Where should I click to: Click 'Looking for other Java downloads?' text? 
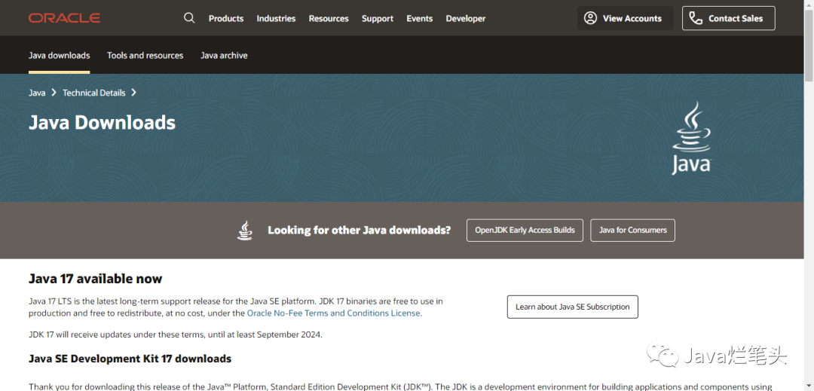click(x=360, y=231)
